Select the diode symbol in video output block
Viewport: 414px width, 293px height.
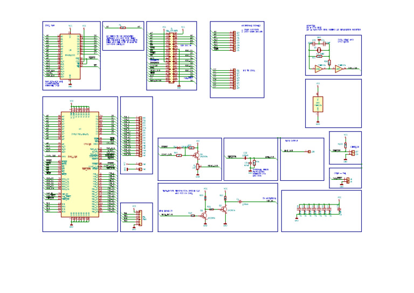180,147
